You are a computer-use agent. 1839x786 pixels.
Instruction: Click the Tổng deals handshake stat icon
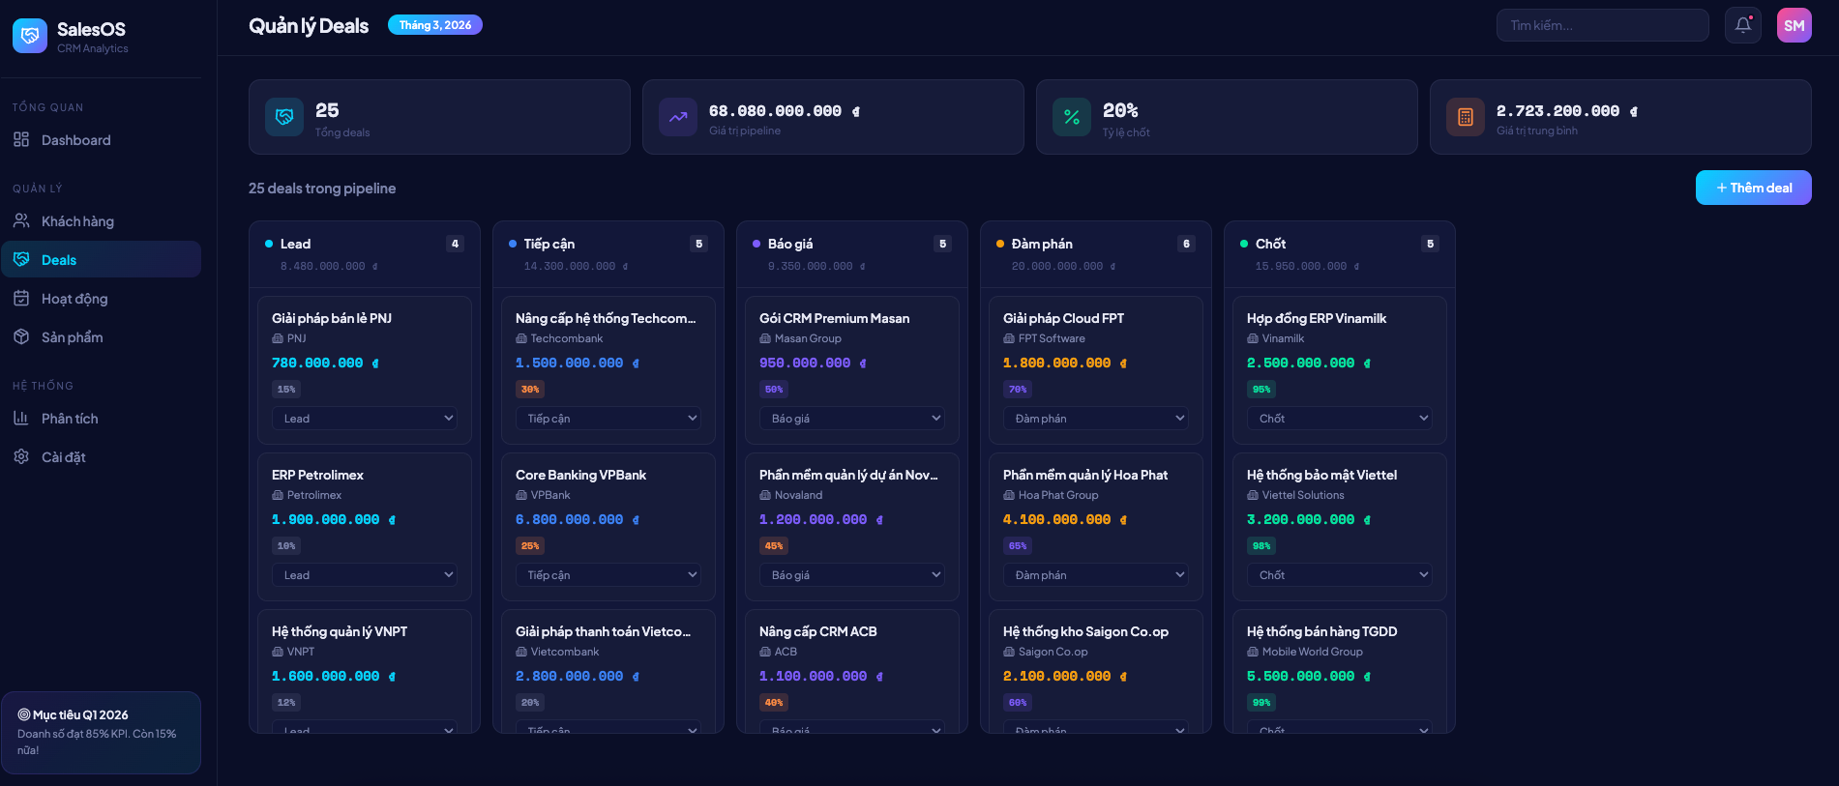pos(284,117)
